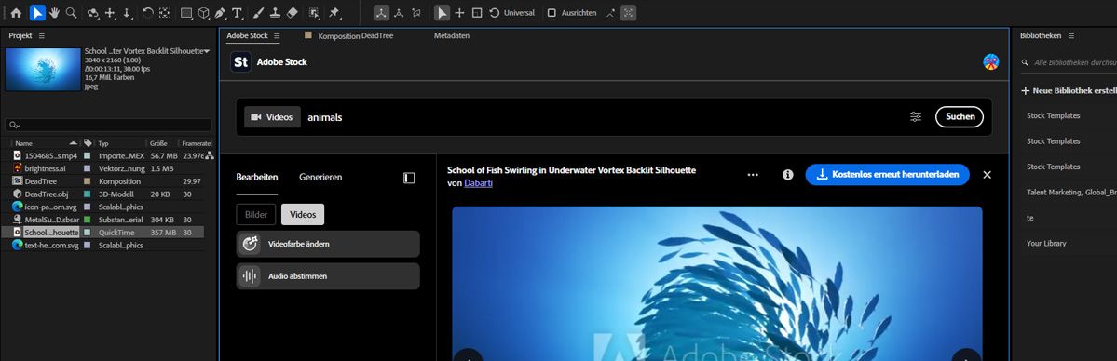
Task: Toggle view axis mode
Action: [x=416, y=13]
